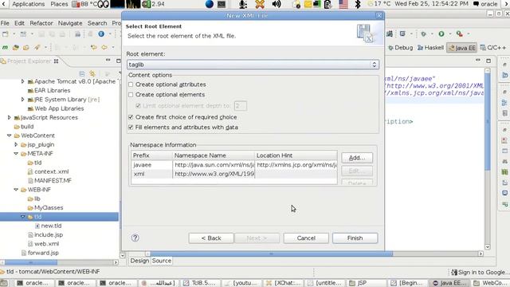The height and width of the screenshot is (287, 510).
Task: Click the rocket launch icon in second toolbar row
Action: pyautogui.click(x=37, y=48)
